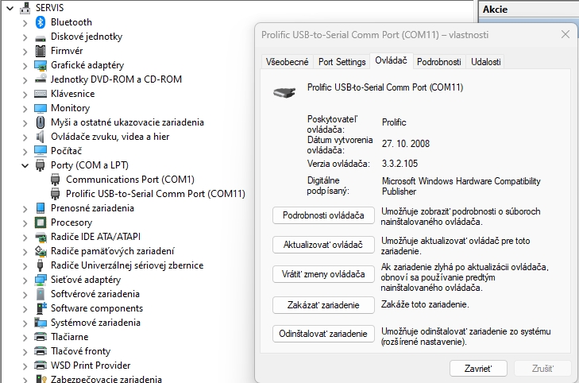The height and width of the screenshot is (383, 579).
Task: Select the Ovládač tab
Action: click(391, 60)
